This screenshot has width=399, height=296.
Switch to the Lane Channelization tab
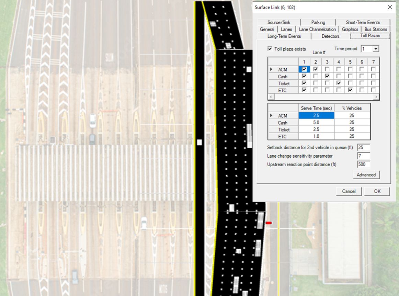[x=317, y=29]
